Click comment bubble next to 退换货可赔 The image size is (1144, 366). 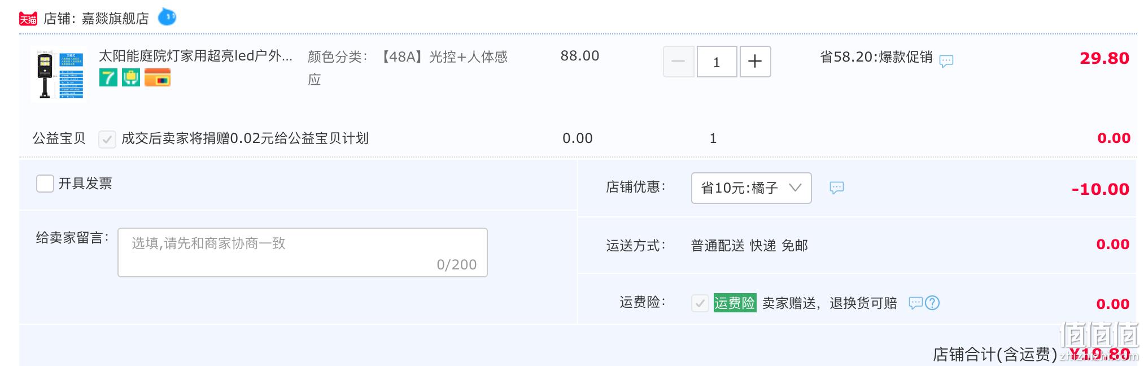point(915,303)
